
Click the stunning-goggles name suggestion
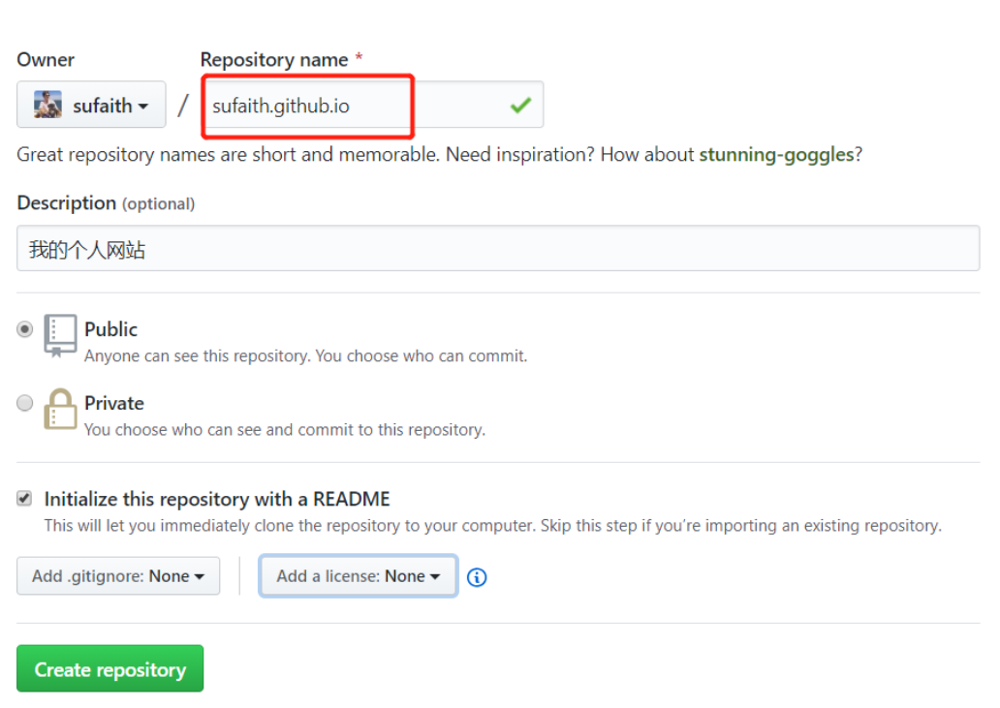[776, 155]
